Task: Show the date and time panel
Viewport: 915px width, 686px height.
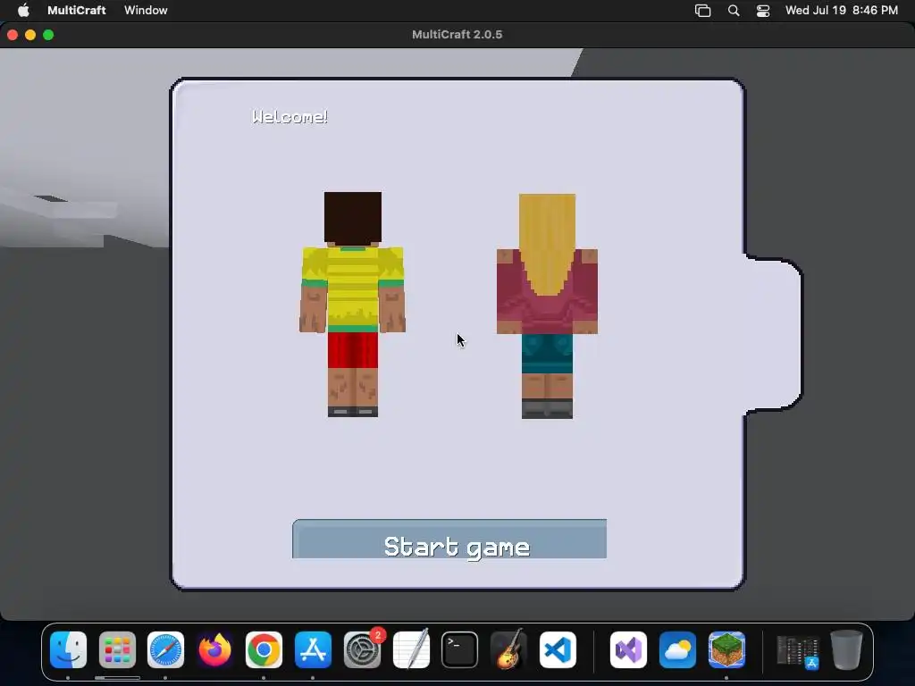Action: pyautogui.click(x=841, y=10)
